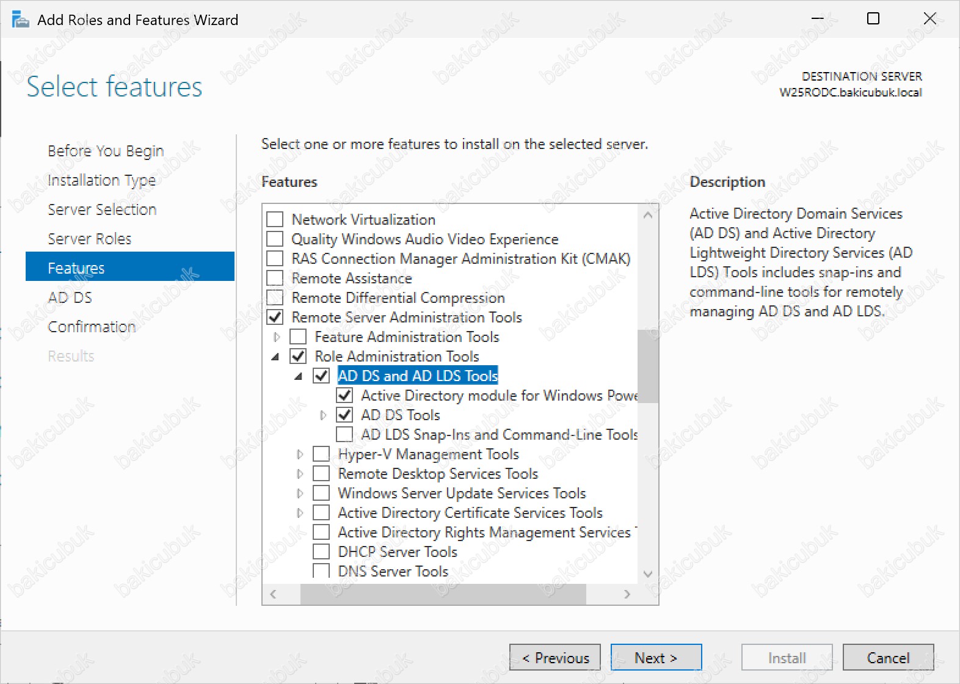Select the DHCP Server Tools label

pyautogui.click(x=398, y=551)
